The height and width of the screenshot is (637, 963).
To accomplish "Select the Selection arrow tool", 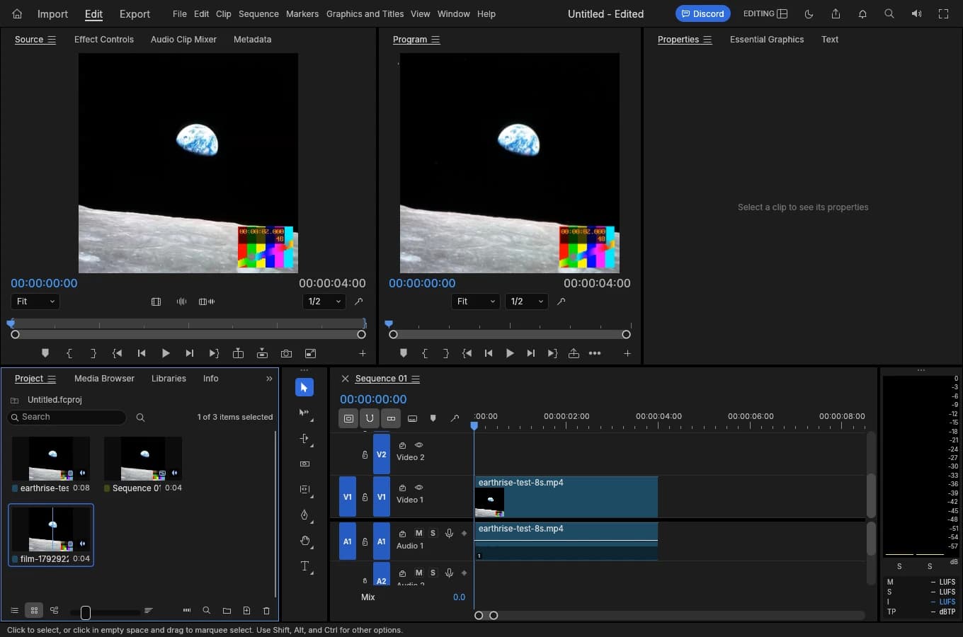I will tap(304, 388).
